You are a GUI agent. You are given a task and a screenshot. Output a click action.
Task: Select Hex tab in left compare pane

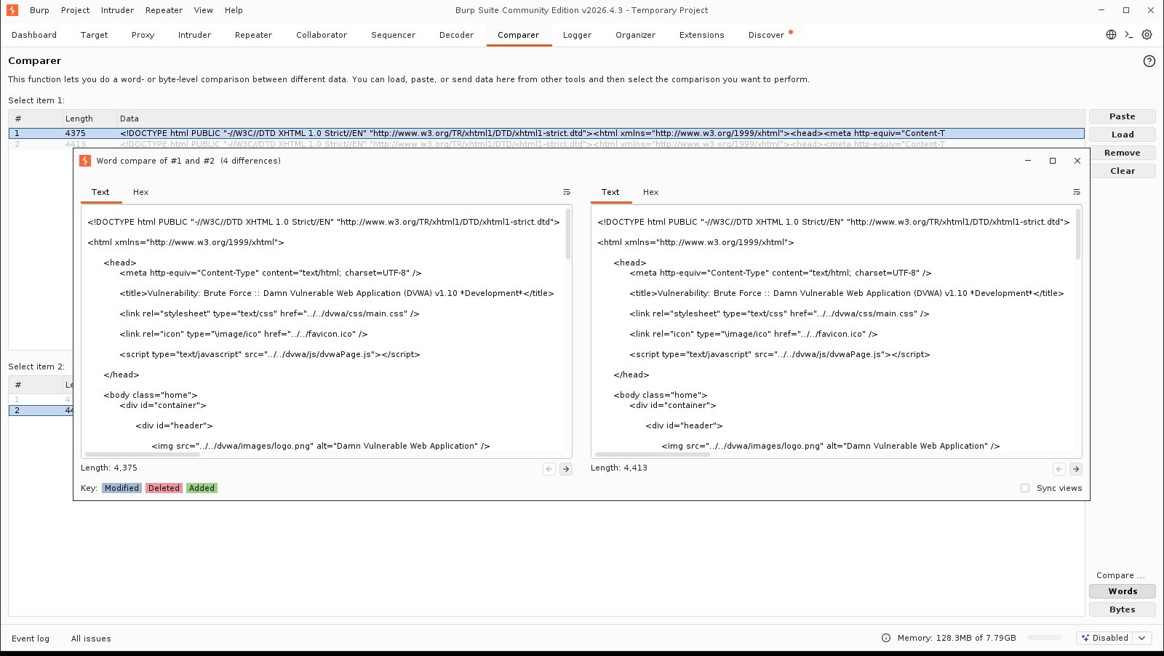pos(141,192)
